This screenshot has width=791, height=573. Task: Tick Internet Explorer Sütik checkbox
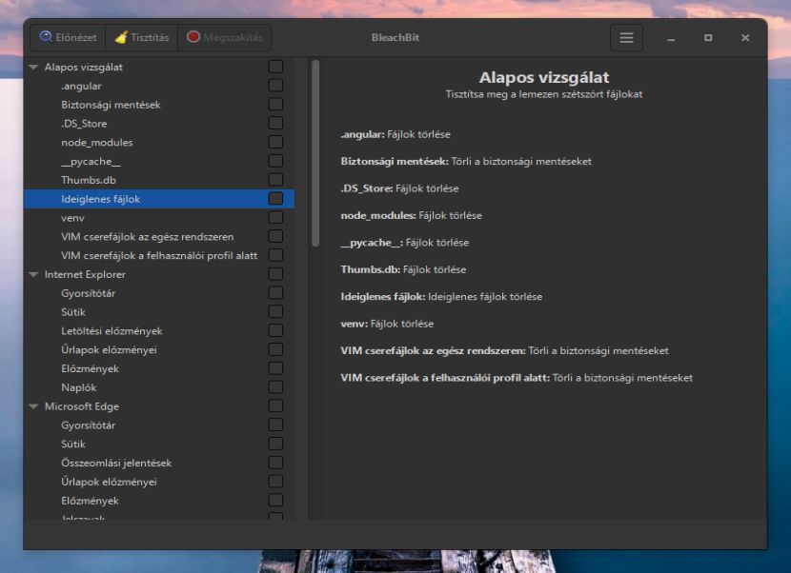[x=275, y=312]
